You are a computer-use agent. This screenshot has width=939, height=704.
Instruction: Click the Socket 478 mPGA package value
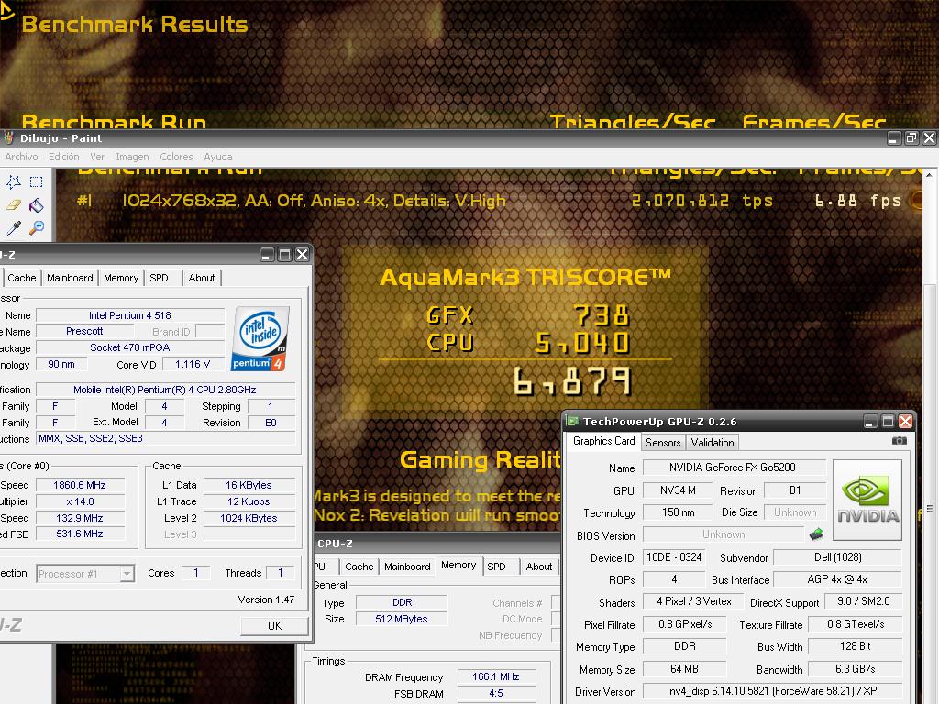click(x=130, y=347)
